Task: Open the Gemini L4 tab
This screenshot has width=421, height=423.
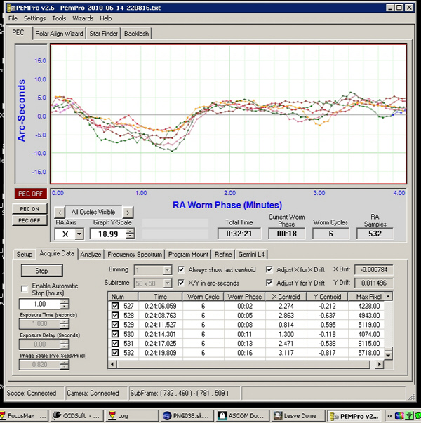Action: (x=251, y=255)
